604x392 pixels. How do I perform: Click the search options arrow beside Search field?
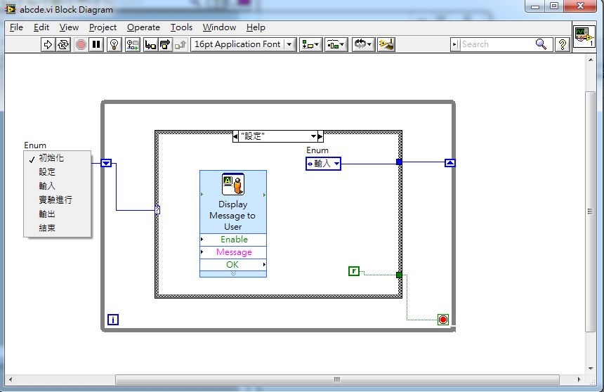coord(455,45)
